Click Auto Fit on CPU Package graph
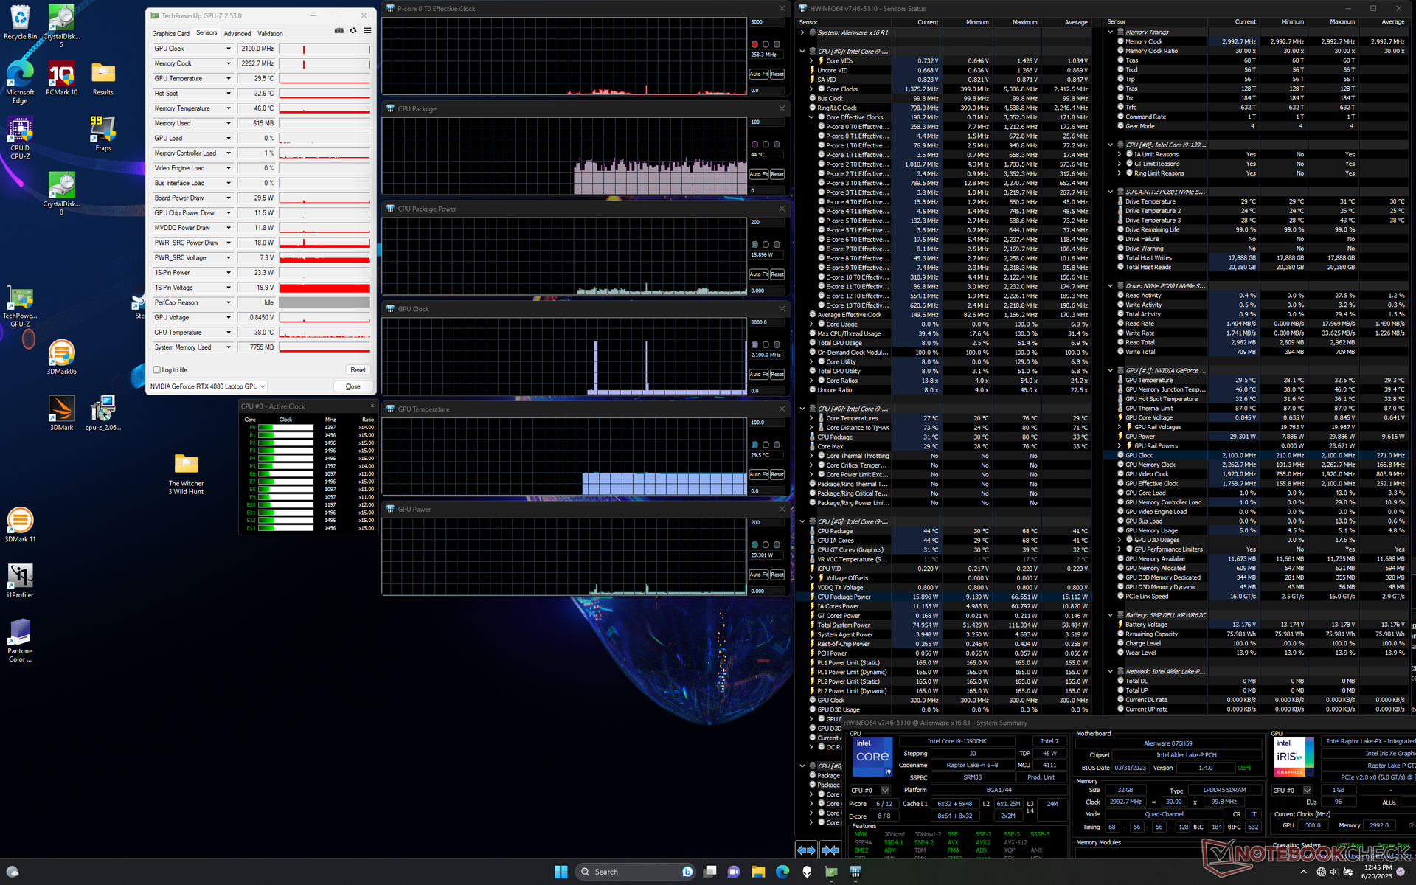Screen dimensions: 1416x885 tap(758, 174)
